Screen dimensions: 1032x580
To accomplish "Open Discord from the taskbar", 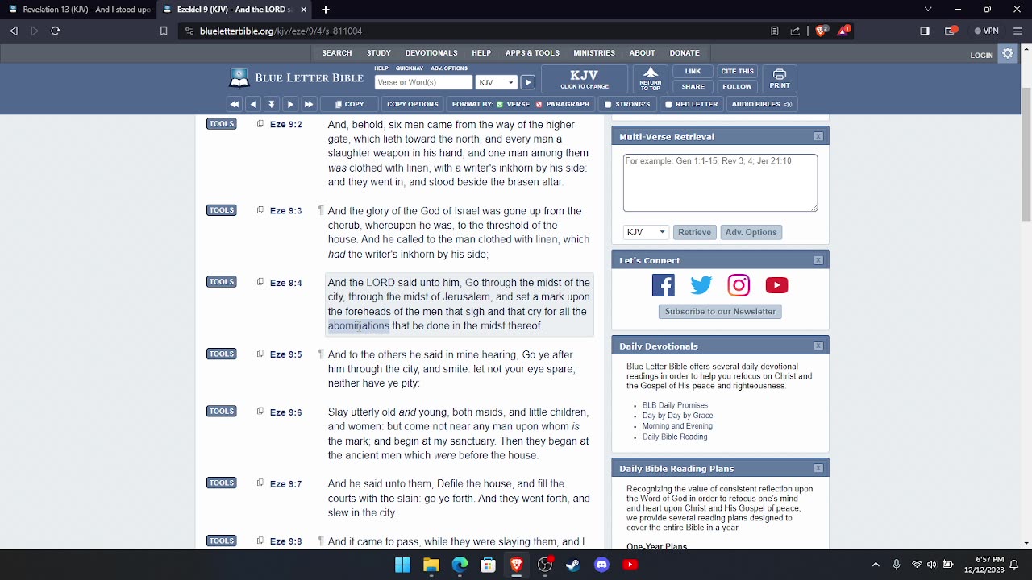I will (601, 565).
